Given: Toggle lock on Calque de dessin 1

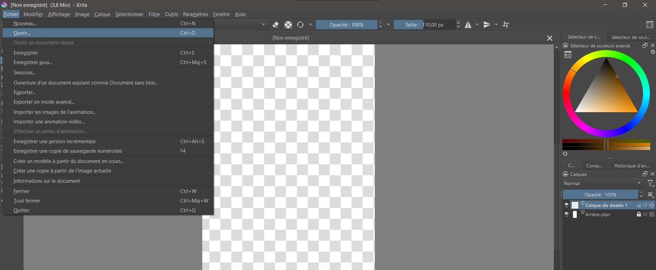Looking at the screenshot, I should click(x=639, y=205).
